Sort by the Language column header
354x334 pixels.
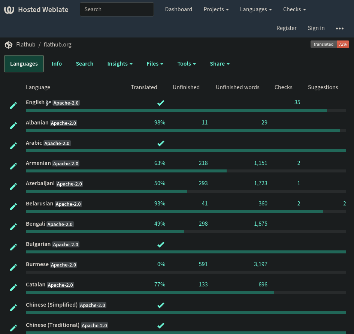[x=38, y=87]
